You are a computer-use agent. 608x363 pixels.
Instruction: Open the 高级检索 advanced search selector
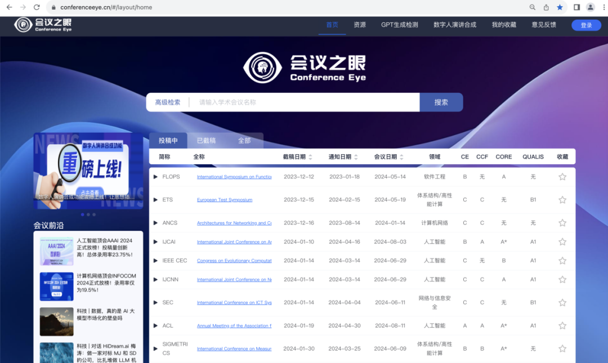coord(168,102)
